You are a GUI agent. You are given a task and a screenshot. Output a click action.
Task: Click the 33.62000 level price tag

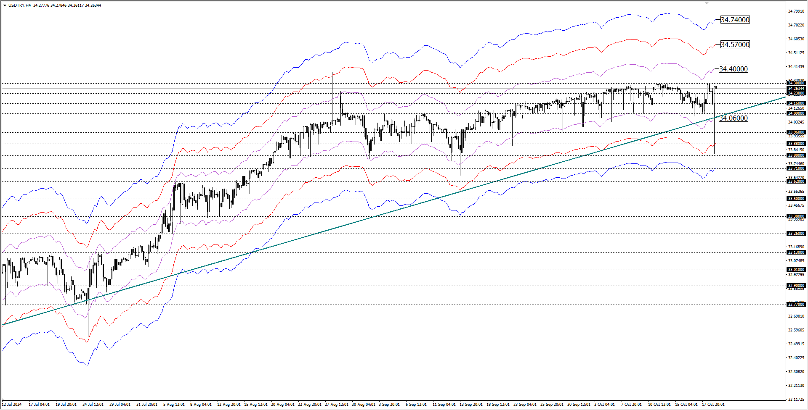796,181
